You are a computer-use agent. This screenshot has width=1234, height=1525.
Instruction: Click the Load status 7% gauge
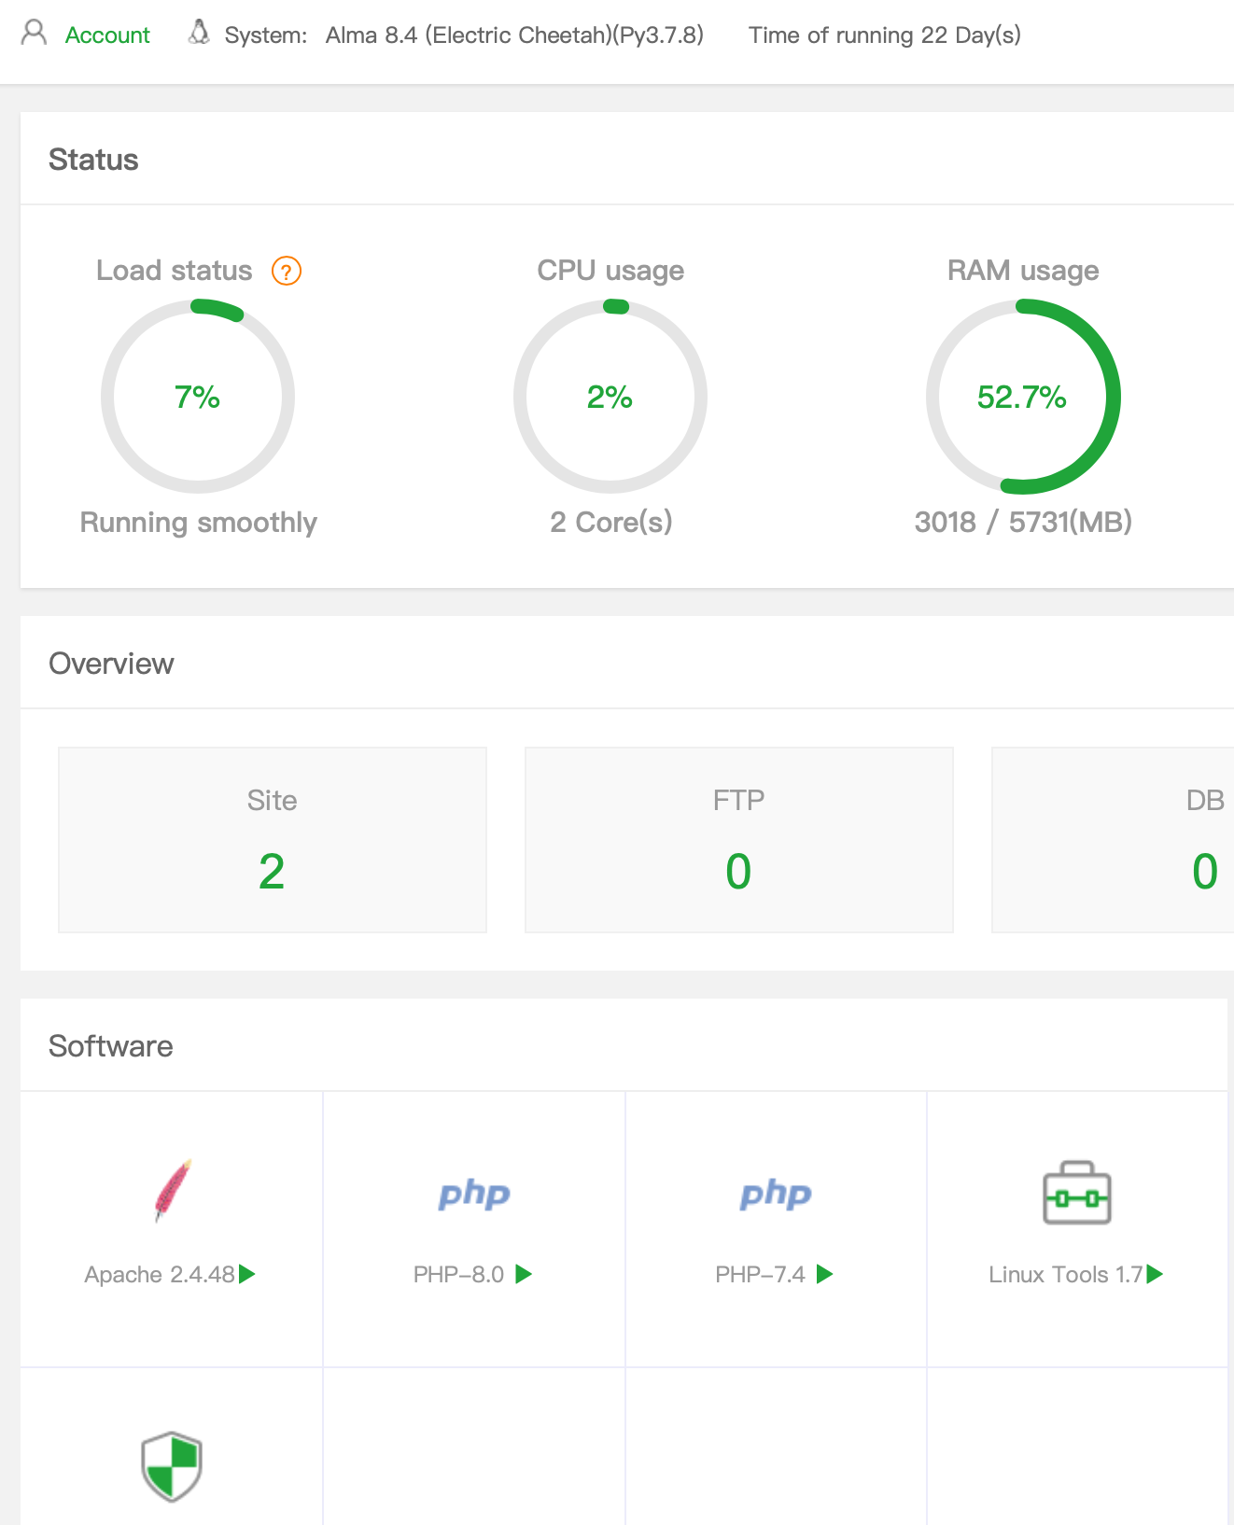(198, 397)
